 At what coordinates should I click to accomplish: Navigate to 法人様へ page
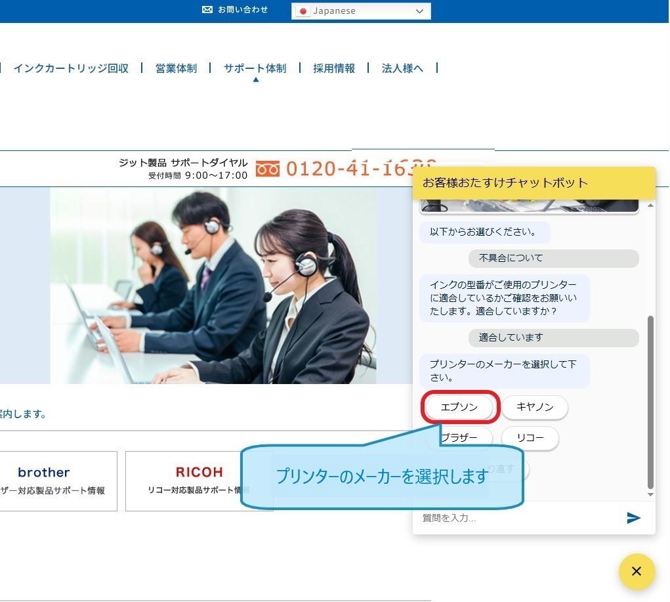click(402, 68)
